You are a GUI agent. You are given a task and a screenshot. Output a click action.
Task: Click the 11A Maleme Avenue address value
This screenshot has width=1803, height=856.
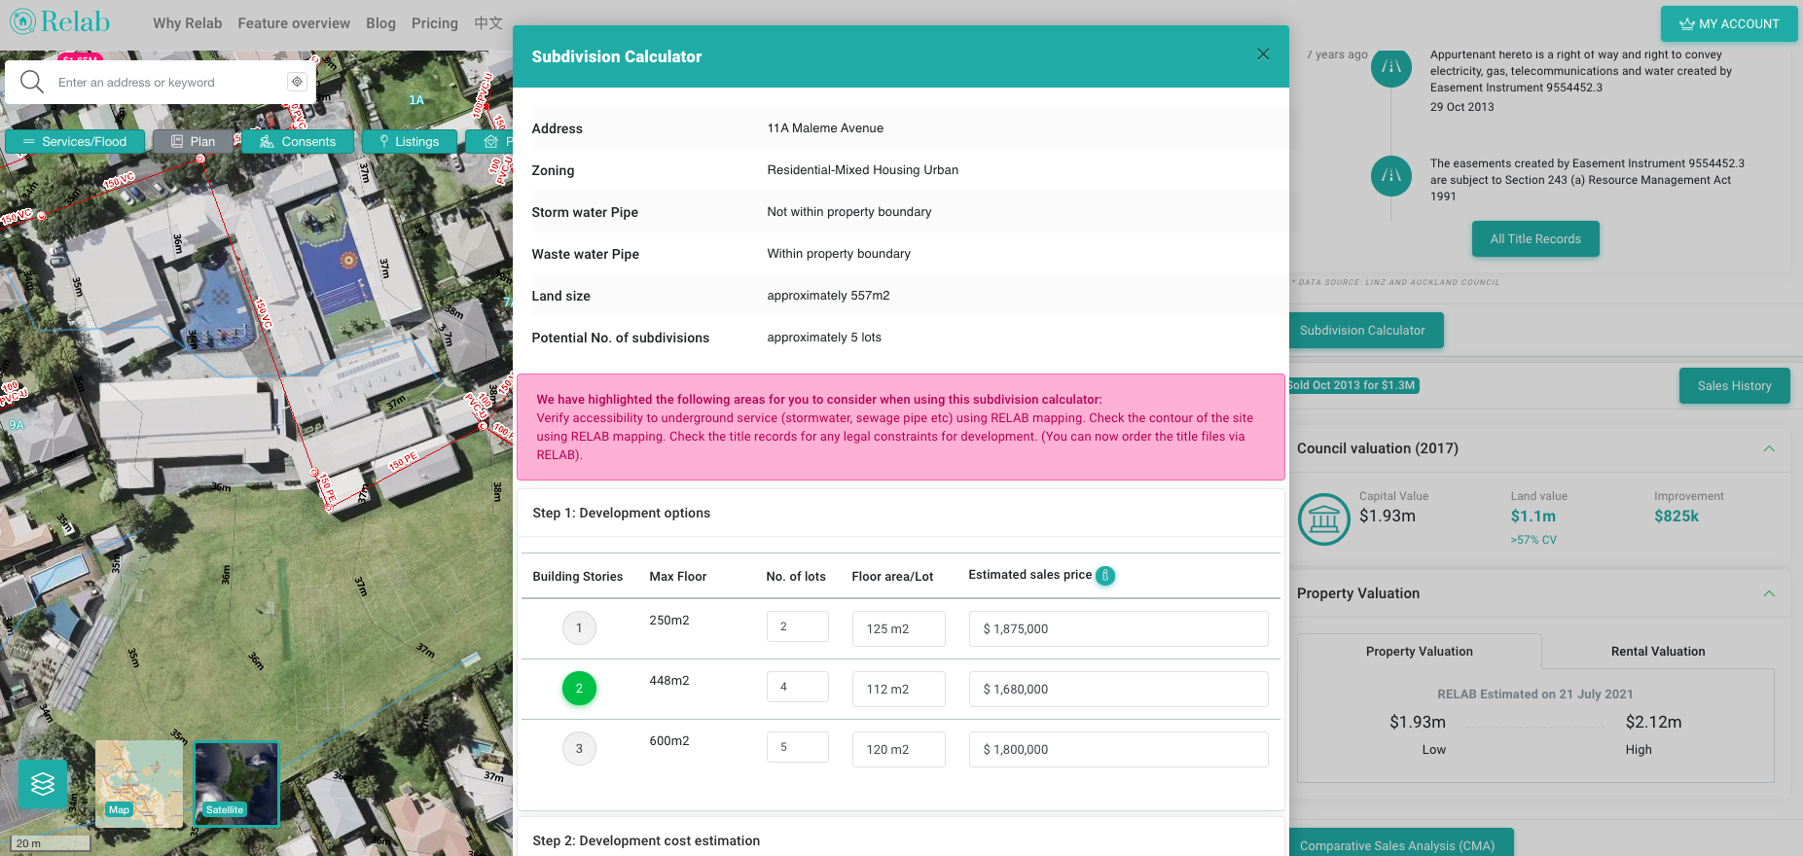(825, 128)
